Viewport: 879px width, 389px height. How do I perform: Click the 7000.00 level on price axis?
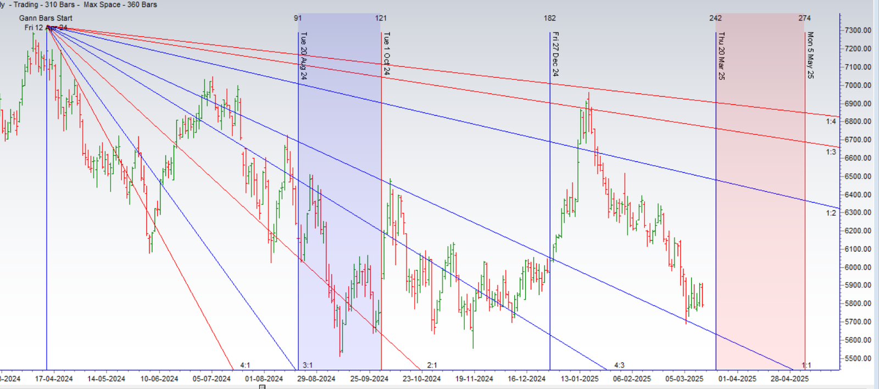click(x=859, y=85)
